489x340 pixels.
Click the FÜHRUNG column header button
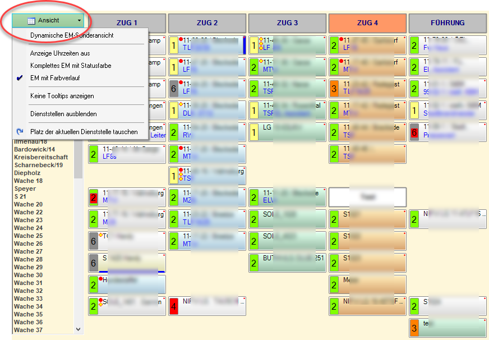click(448, 23)
